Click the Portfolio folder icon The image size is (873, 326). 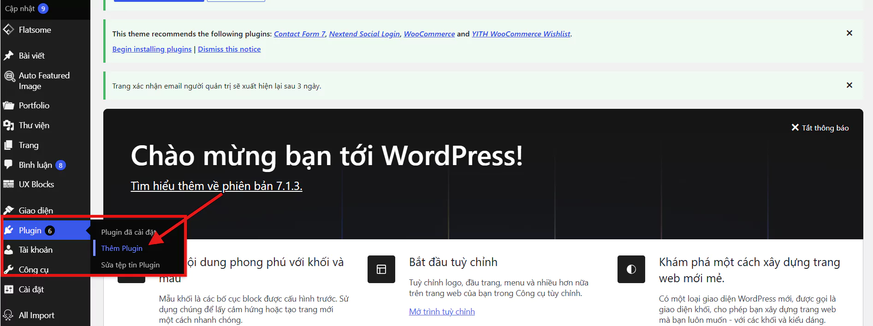(x=8, y=106)
